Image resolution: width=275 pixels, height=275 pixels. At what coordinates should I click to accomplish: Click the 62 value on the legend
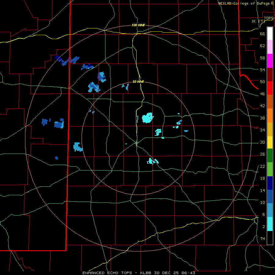pos(262,46)
